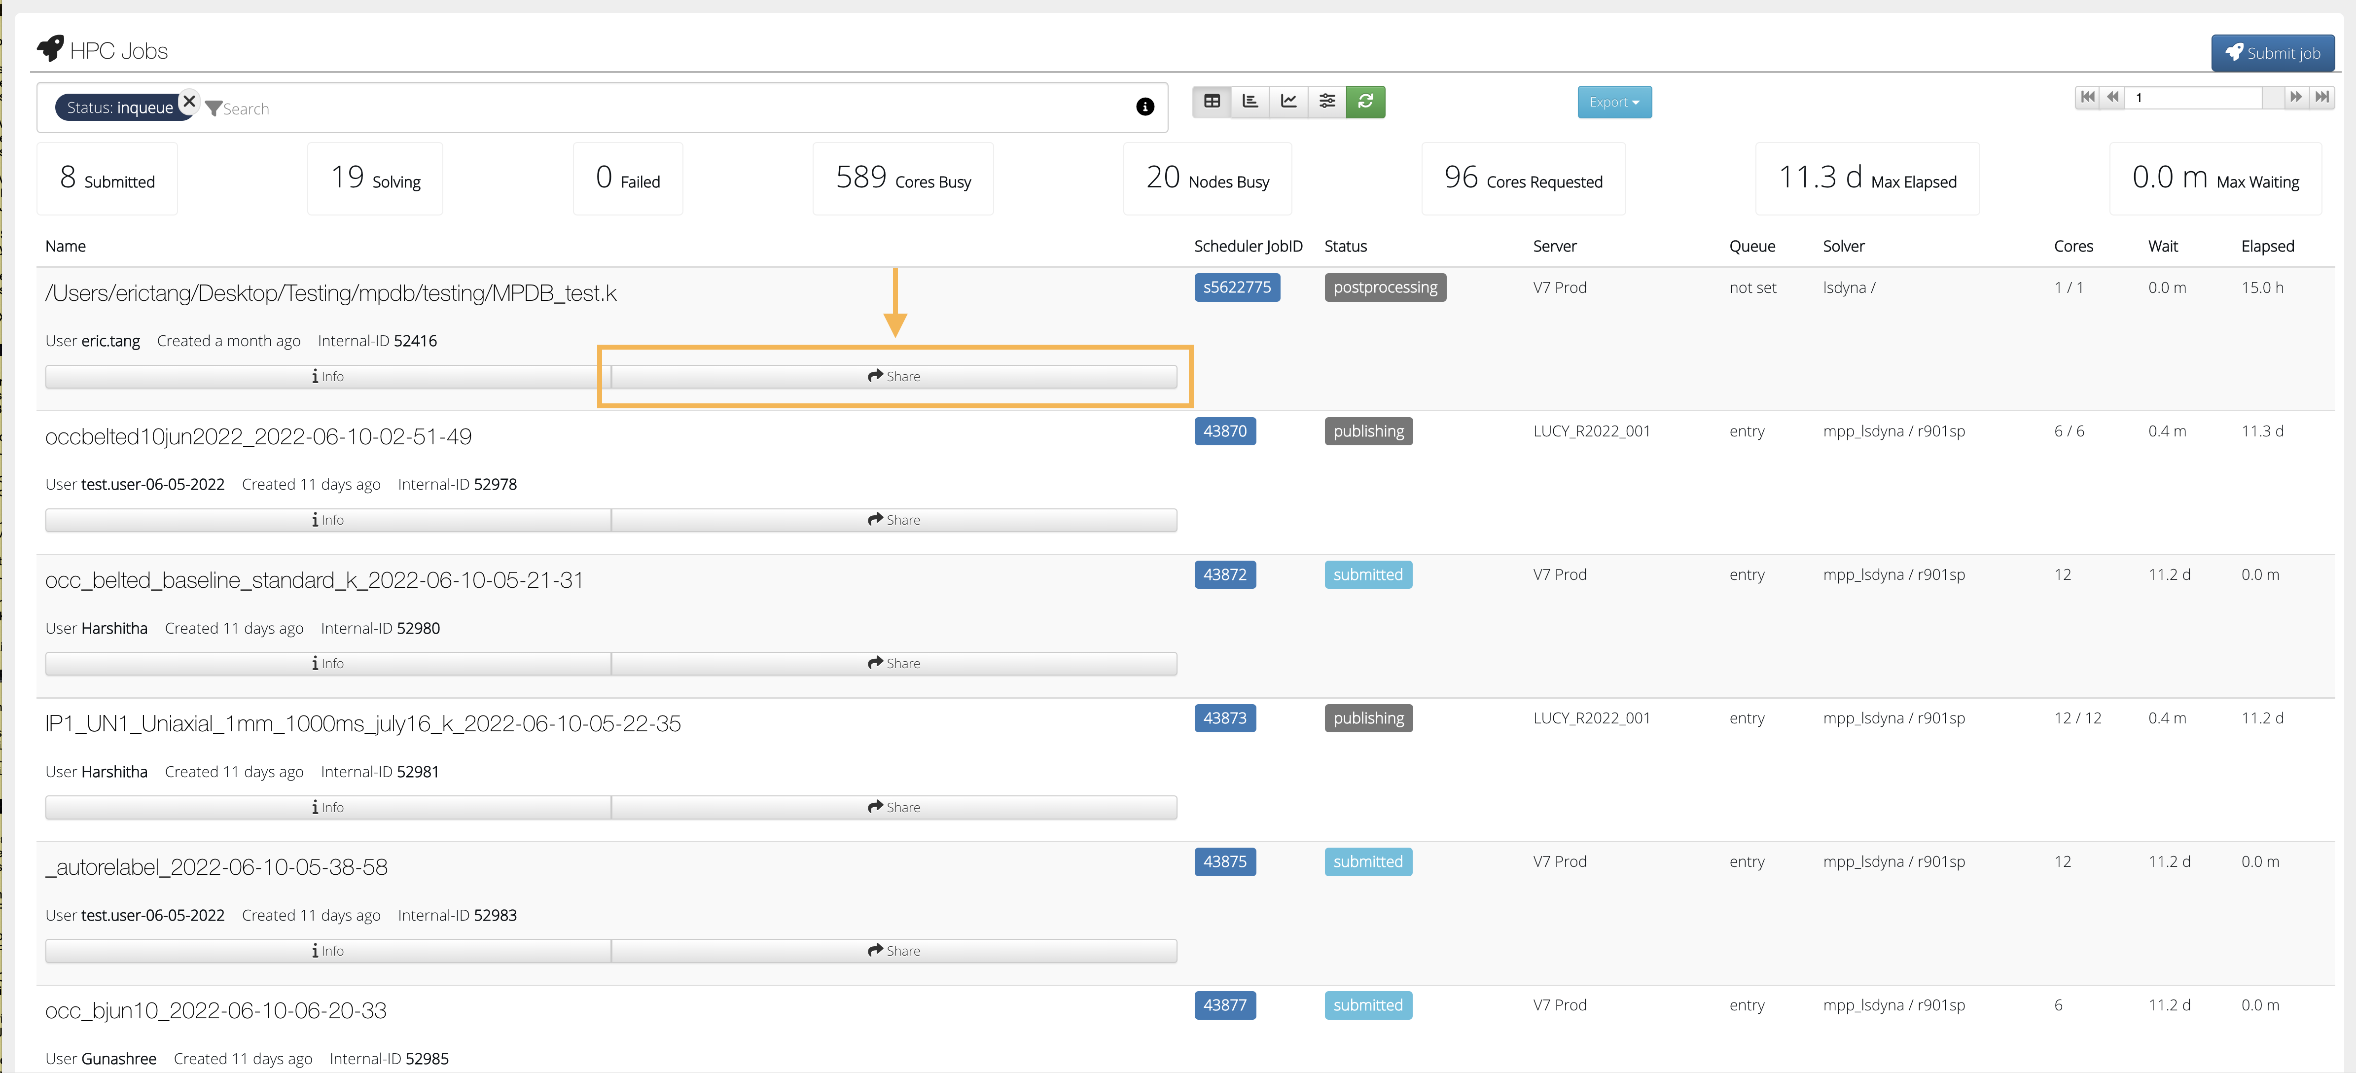Open the line chart view
The image size is (2356, 1073).
point(1288,102)
